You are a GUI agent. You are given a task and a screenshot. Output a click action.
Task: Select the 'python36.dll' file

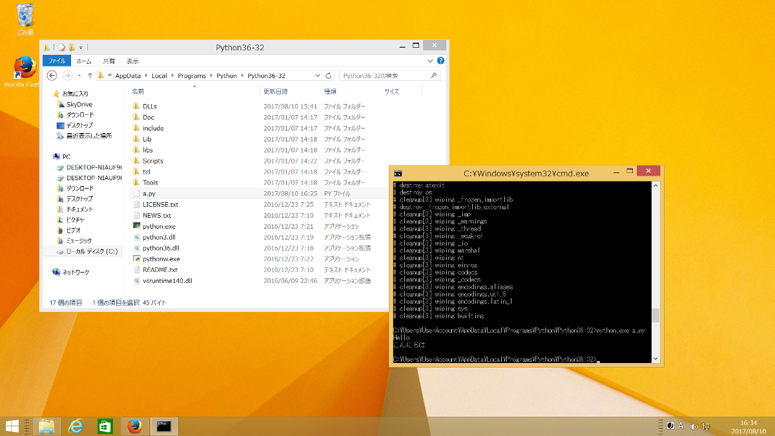161,247
